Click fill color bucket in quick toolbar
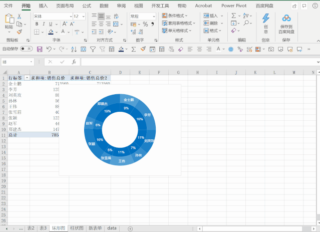The width and height of the screenshot is (320, 232). click(121, 49)
